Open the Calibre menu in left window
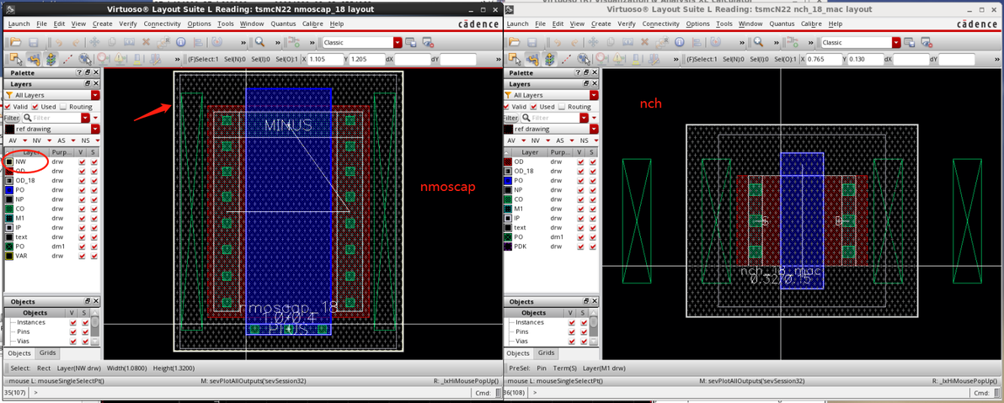The width and height of the screenshot is (1004, 403). pos(312,24)
